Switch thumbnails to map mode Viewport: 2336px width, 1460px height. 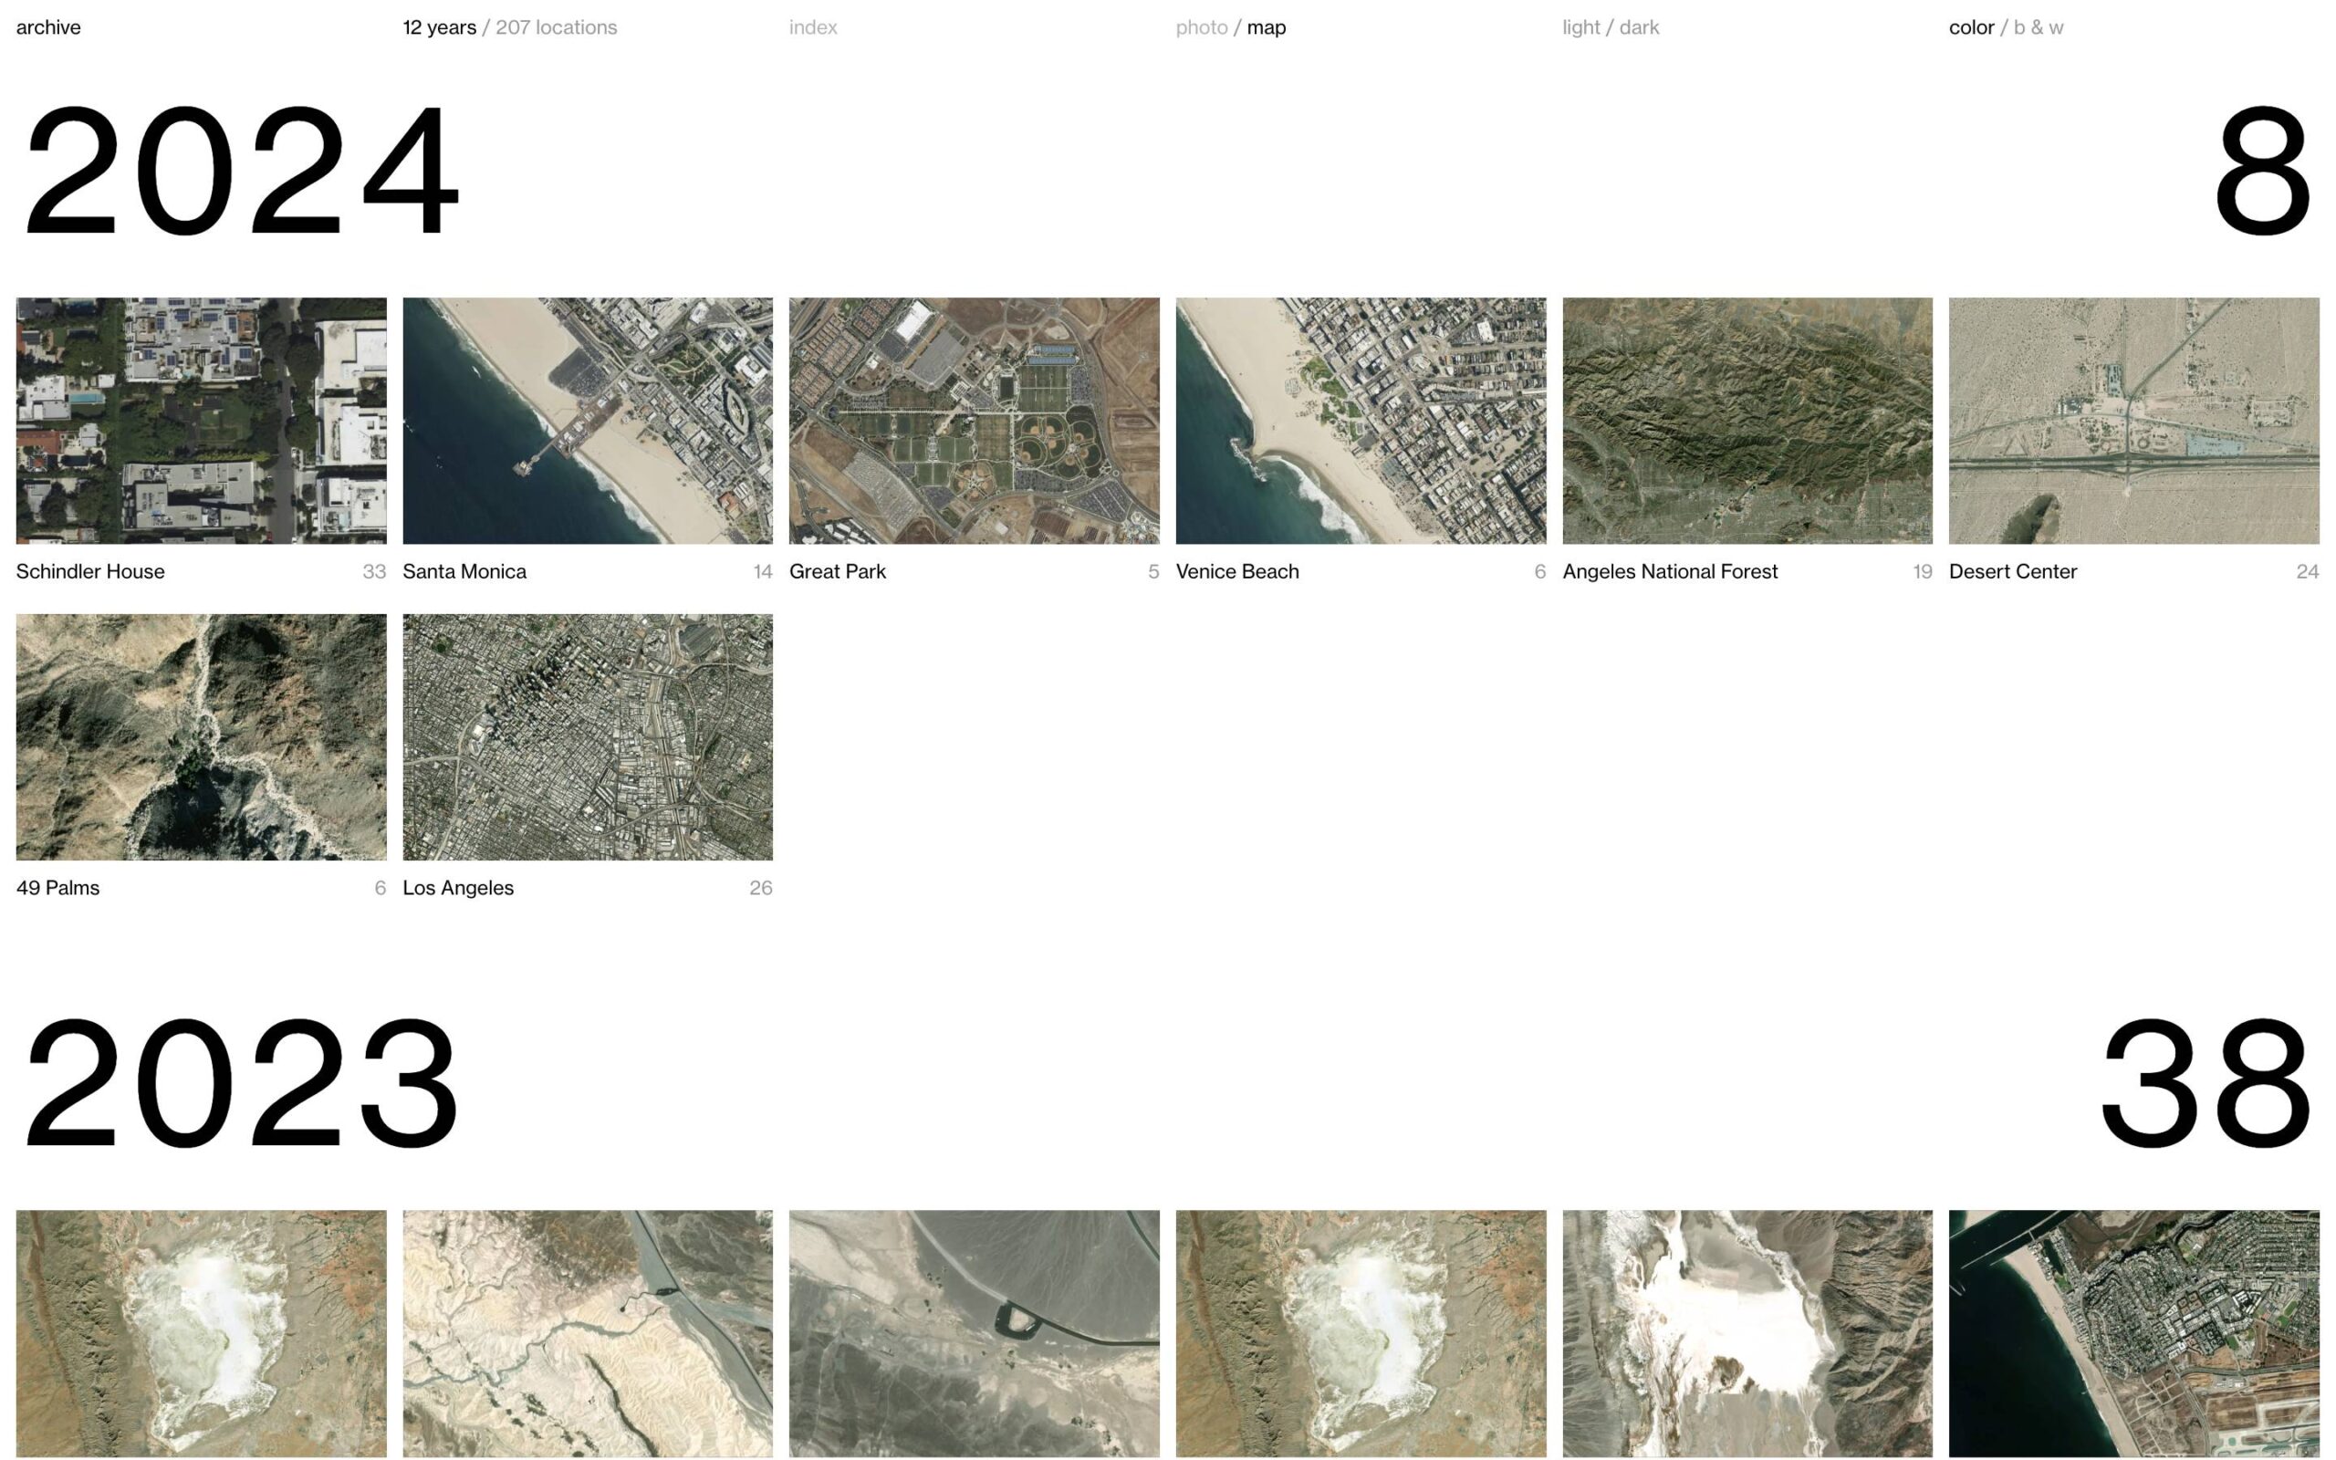(1266, 27)
